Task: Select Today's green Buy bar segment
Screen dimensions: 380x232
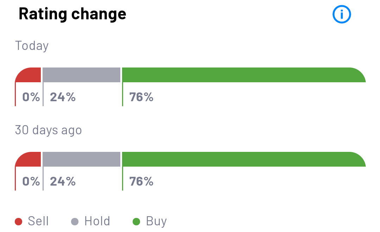Action: point(243,75)
